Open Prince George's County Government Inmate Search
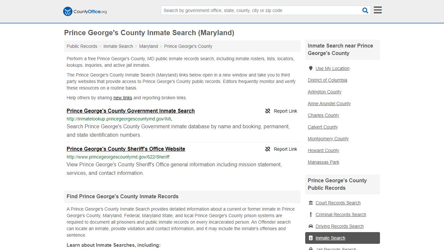The height and width of the screenshot is (250, 444). click(131, 111)
